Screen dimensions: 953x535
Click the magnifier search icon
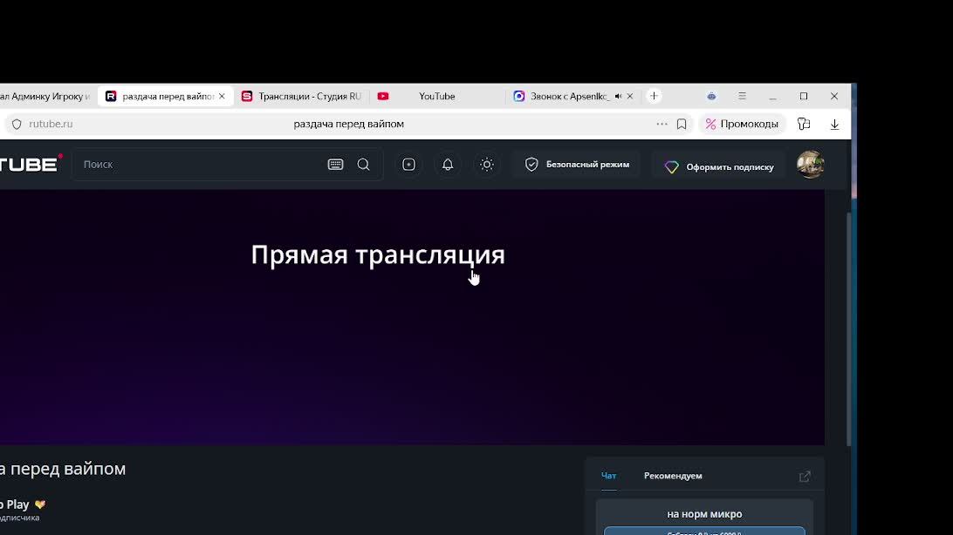[x=363, y=165]
